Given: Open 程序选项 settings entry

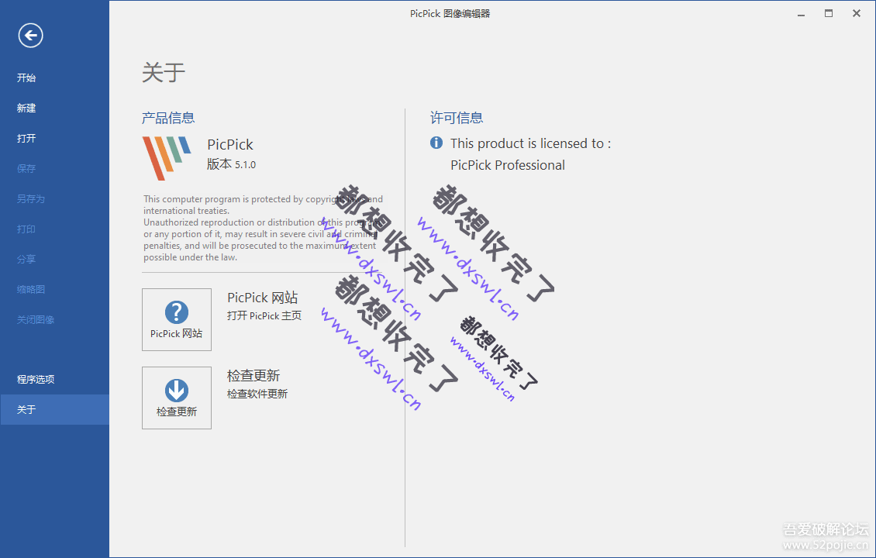Looking at the screenshot, I should (35, 379).
